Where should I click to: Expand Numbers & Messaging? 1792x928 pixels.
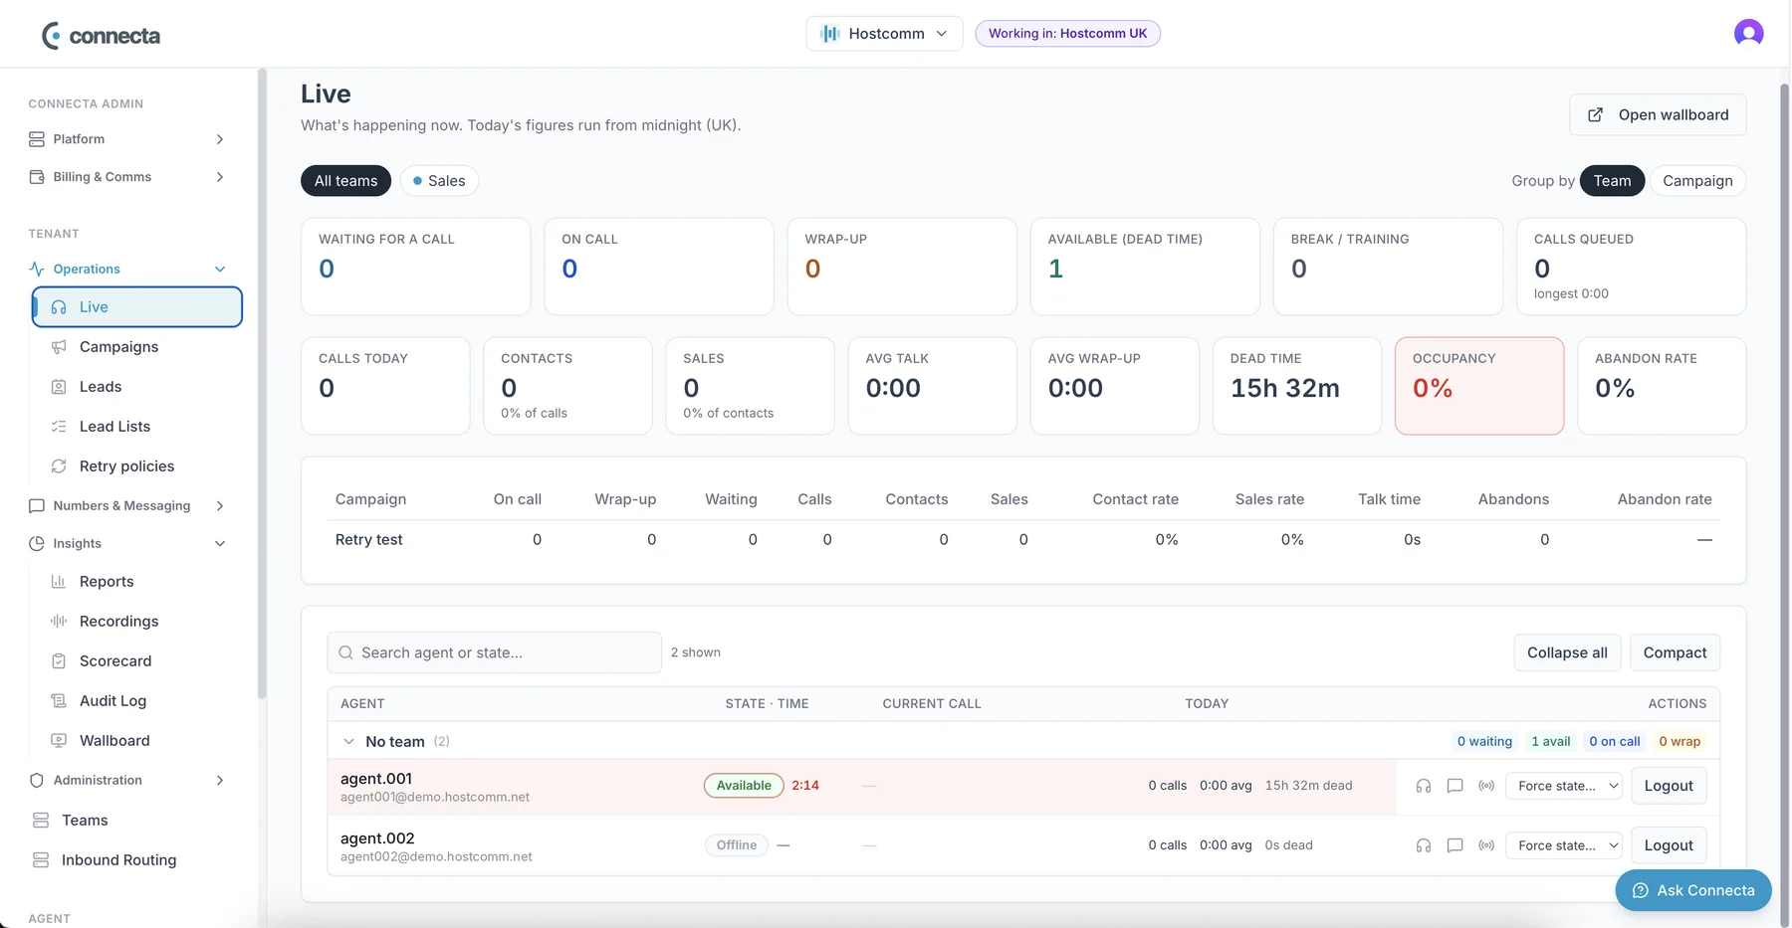pos(127,506)
